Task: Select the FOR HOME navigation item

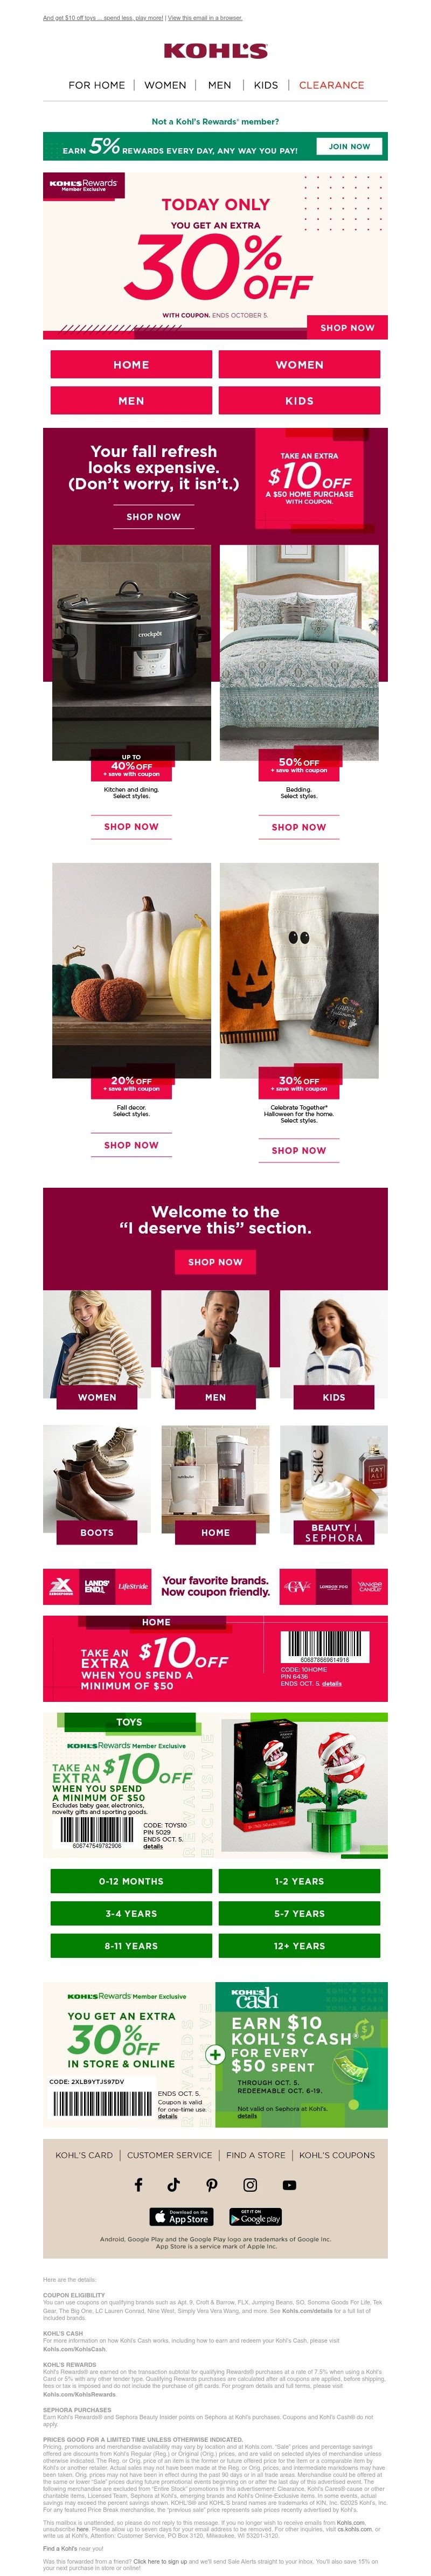Action: pyautogui.click(x=97, y=85)
